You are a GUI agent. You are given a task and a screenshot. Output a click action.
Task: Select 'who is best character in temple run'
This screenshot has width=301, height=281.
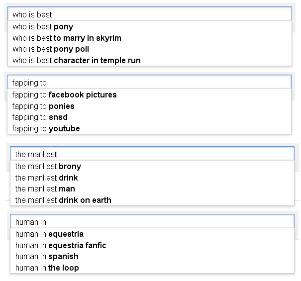click(x=77, y=61)
